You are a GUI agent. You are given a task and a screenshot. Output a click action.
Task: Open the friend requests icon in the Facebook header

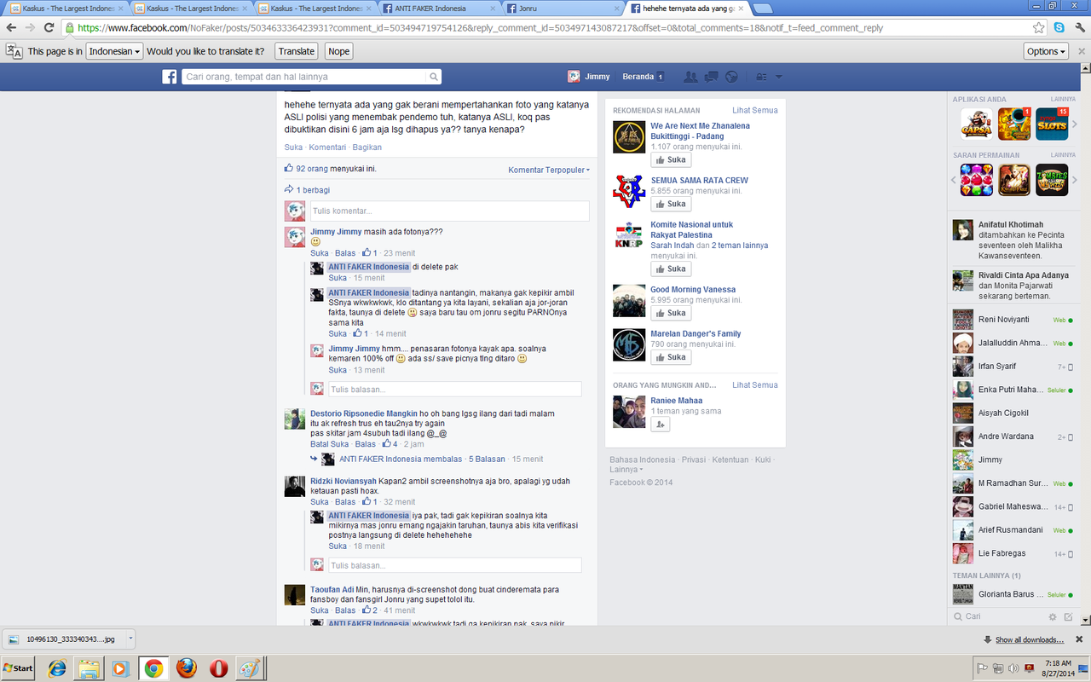click(690, 77)
